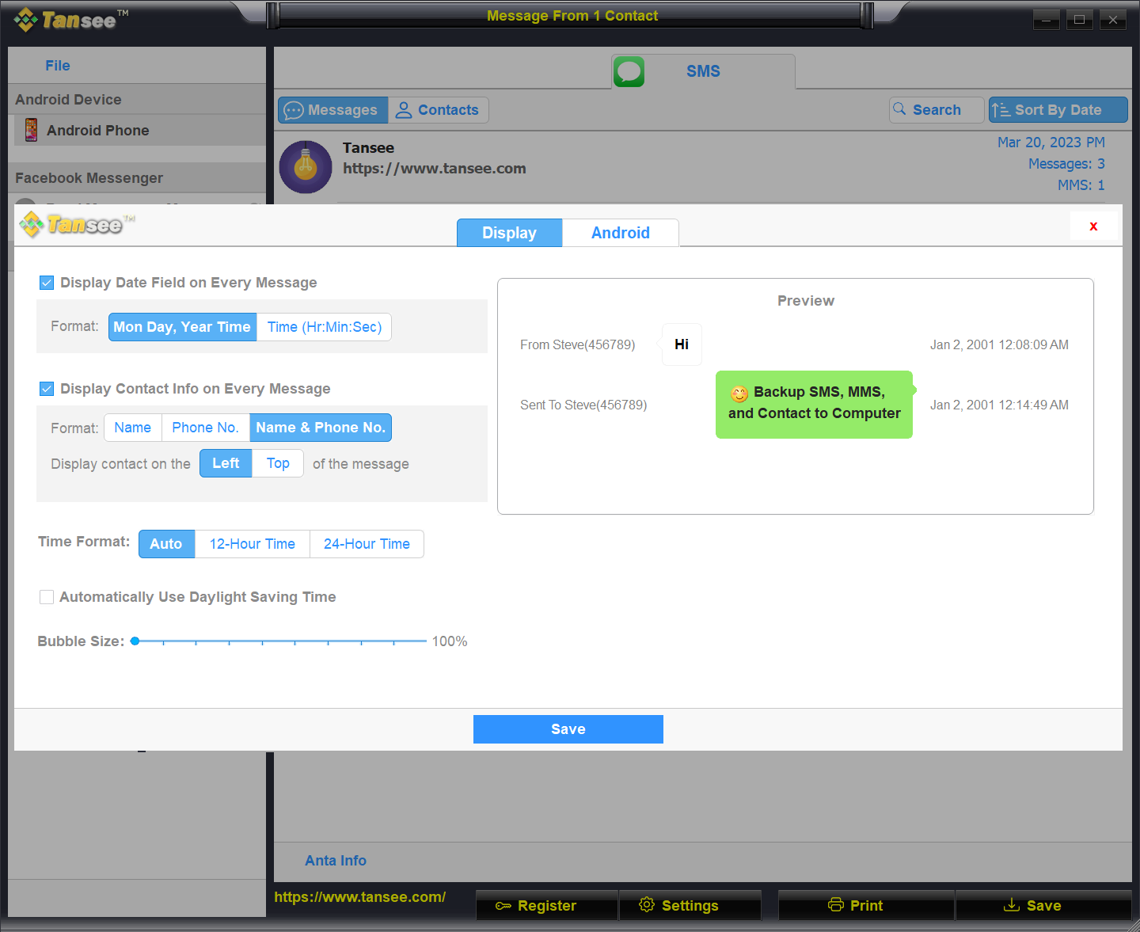Switch to the Android tab

[621, 233]
